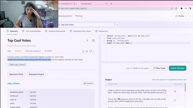Click the Top Cool Votes heading
This screenshot has height=108, width=193.
[19, 40]
